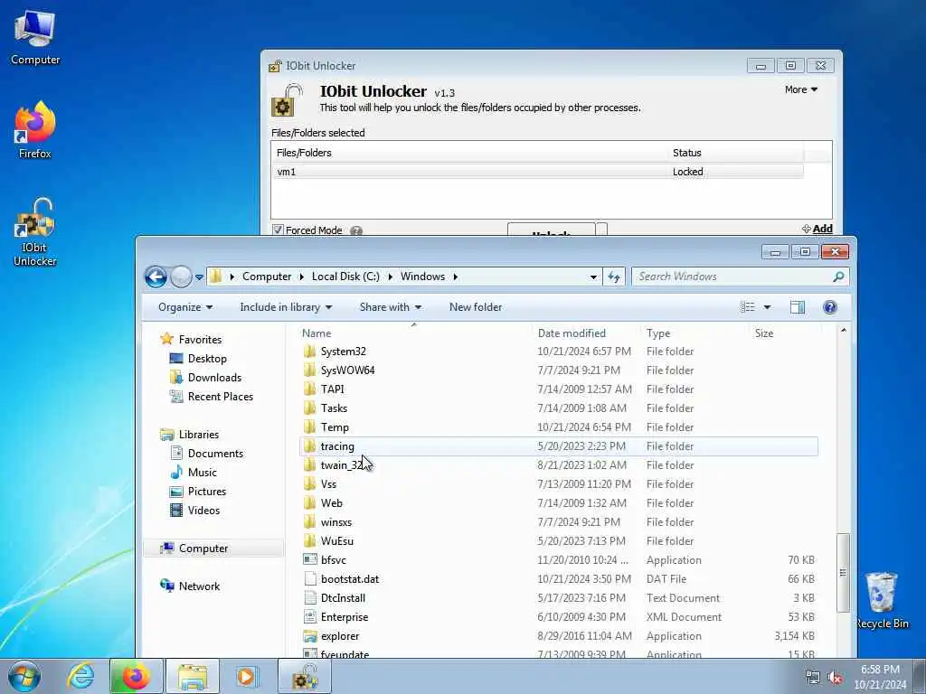Image resolution: width=926 pixels, height=694 pixels.
Task: Switch to Firefox in the taskbar
Action: point(136,676)
